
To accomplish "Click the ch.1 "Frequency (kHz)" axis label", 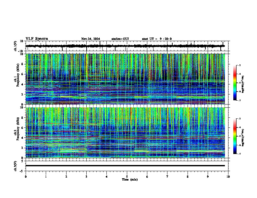I will click(18, 75).
